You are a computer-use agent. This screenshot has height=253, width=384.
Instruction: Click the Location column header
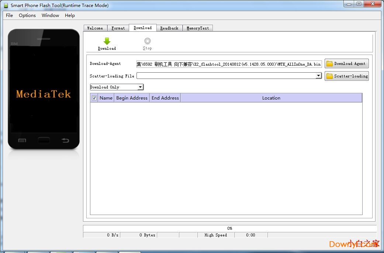click(x=271, y=98)
